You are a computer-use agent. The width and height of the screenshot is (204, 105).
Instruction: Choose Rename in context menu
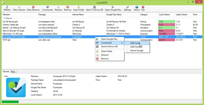point(110,55)
